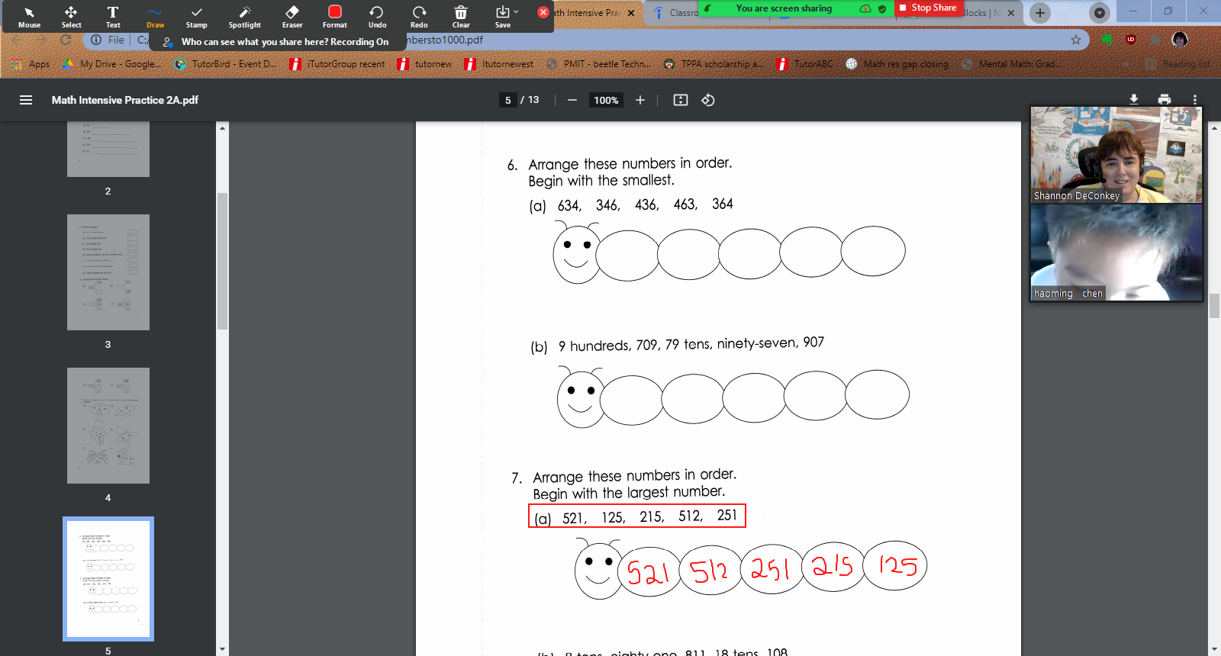Open the tab search dropdown

1099,13
